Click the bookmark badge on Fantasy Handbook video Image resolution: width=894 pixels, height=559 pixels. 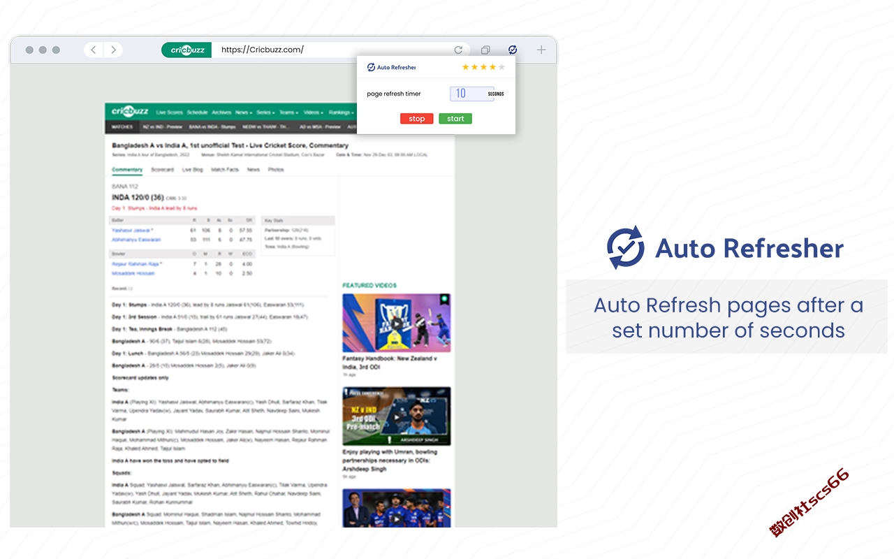click(x=444, y=299)
